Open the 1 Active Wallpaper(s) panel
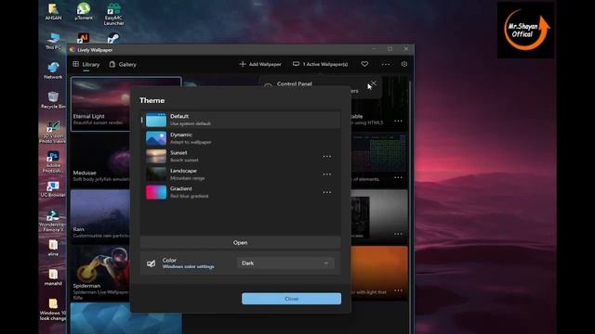This screenshot has height=334, width=595. point(320,64)
